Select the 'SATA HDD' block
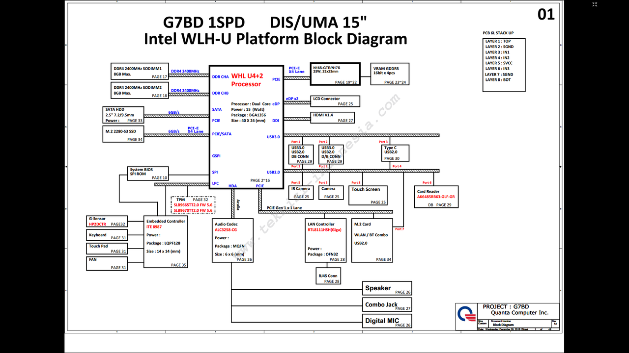 tap(123, 115)
